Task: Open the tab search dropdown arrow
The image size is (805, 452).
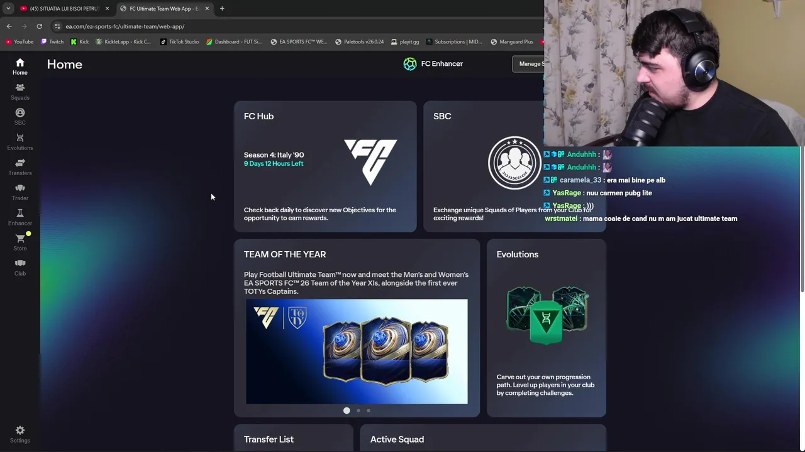Action: pyautogui.click(x=8, y=8)
